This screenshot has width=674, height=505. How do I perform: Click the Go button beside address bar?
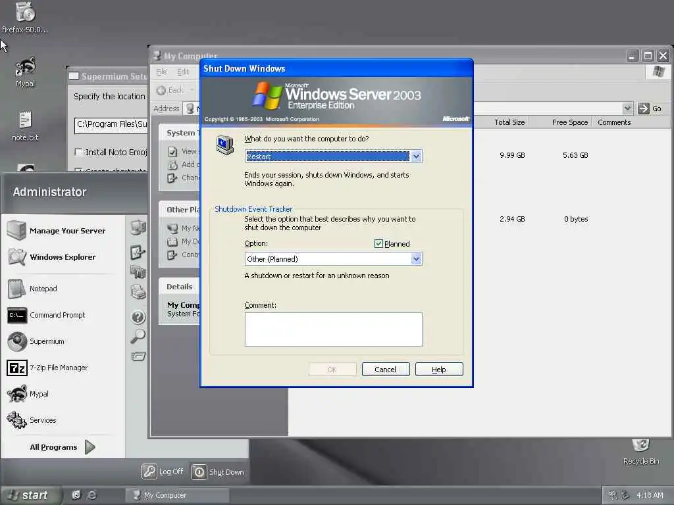coord(650,108)
